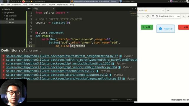Click the tracking protection shield icon
189x106 pixels.
(x=153, y=16)
